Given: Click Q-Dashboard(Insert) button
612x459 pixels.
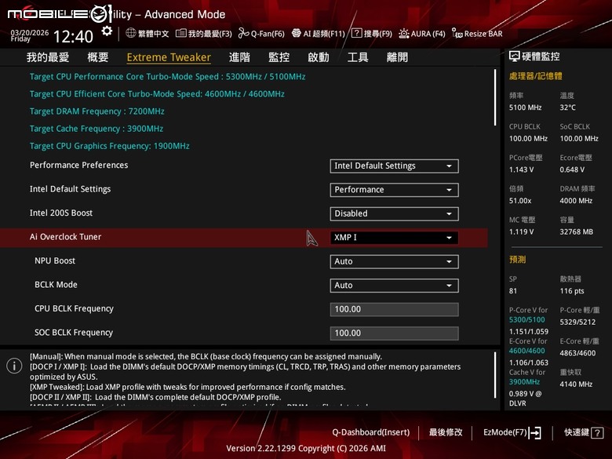Looking at the screenshot, I should pos(371,432).
